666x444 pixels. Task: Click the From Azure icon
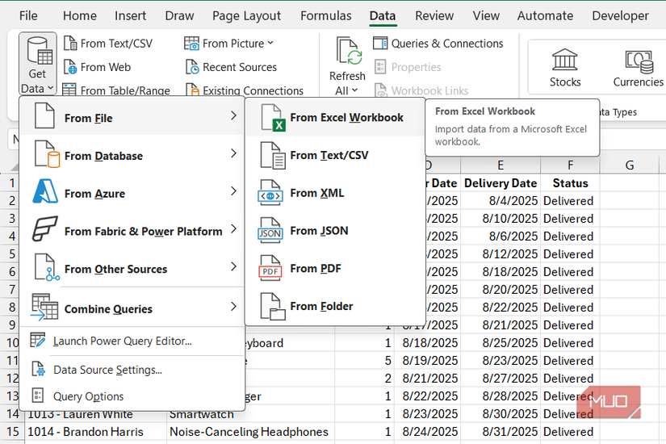pos(45,191)
